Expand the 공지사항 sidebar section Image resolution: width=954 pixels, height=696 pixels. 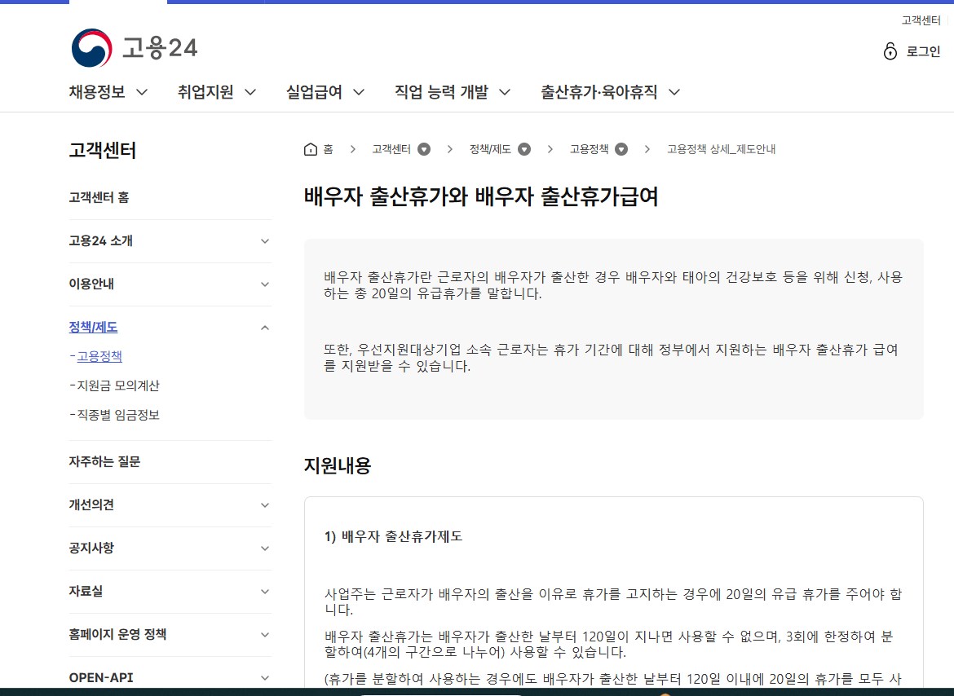tap(264, 548)
